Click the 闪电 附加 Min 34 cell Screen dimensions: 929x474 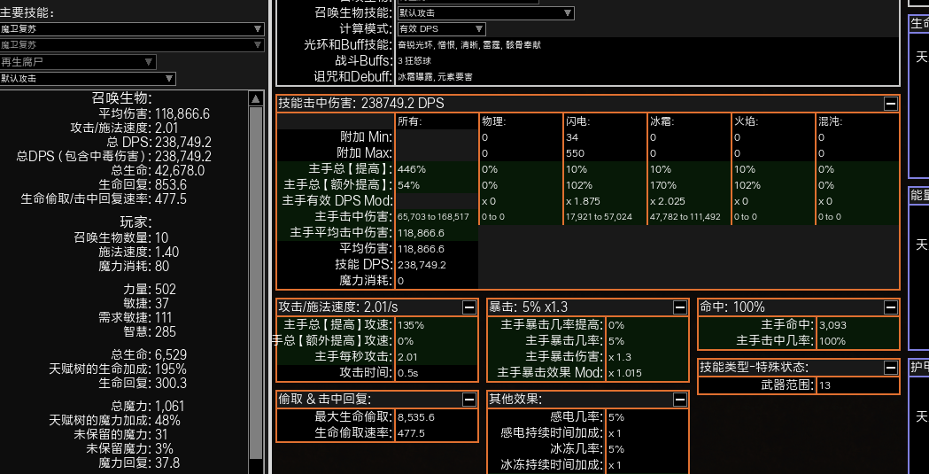point(605,137)
